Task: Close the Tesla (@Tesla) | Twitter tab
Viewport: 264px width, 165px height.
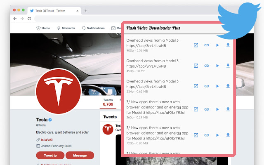Action: [77, 11]
